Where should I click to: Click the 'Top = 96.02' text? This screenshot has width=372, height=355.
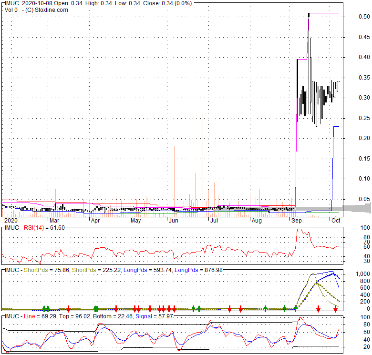(x=75, y=316)
